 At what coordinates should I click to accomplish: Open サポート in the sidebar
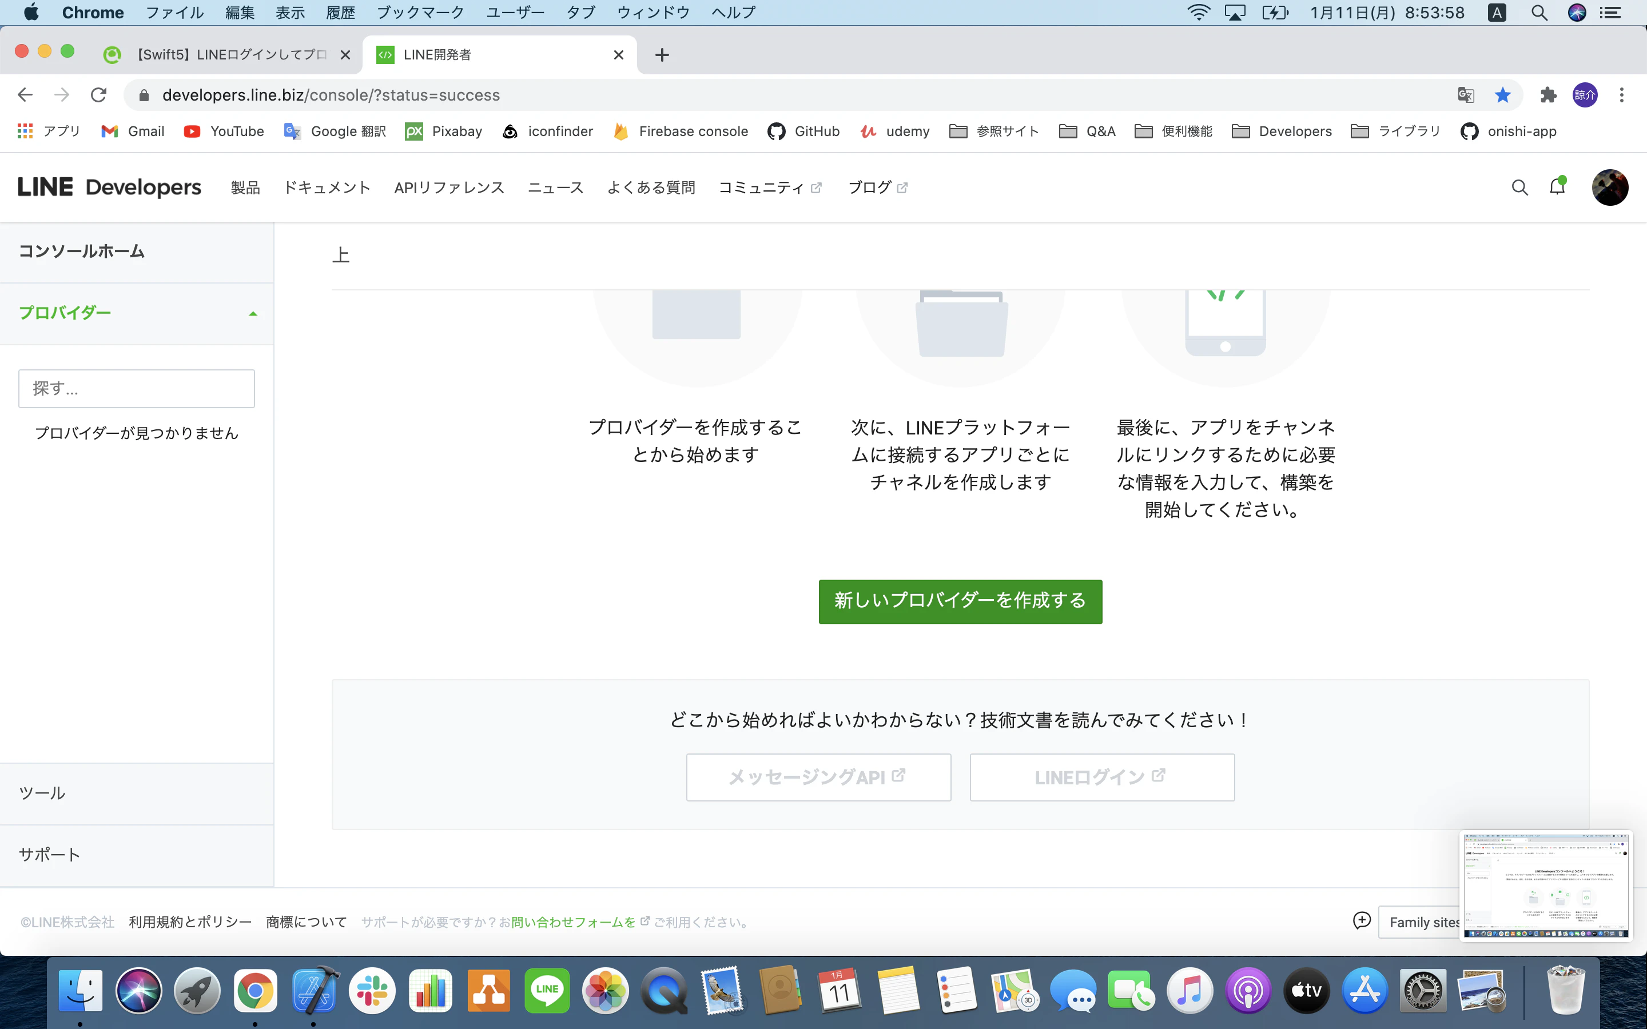[137, 855]
